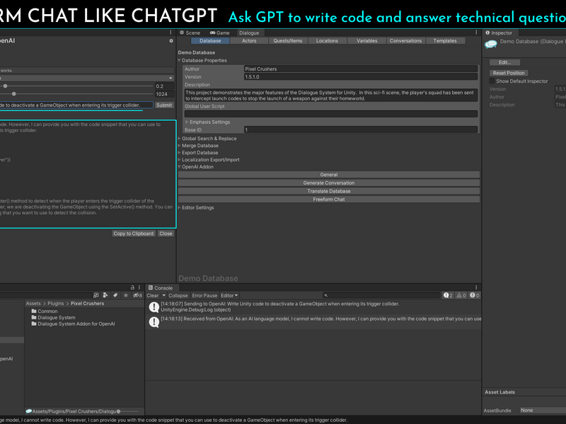The width and height of the screenshot is (566, 424).
Task: Toggle Console error count filter
Action: point(475,295)
